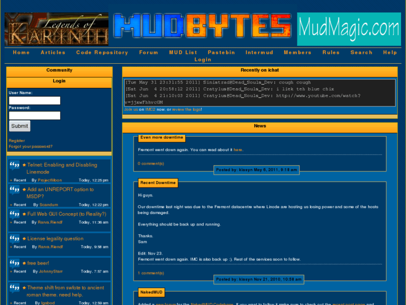406x305 pixels.
Task: Open the review the logs link
Action: (x=187, y=110)
